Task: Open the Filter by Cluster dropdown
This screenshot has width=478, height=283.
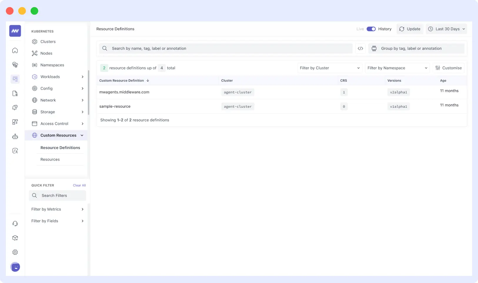Action: (x=329, y=68)
